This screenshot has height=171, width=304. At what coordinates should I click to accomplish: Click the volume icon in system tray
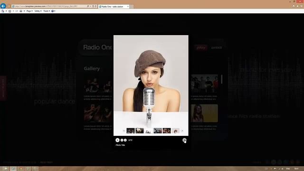pyautogui.click(x=283, y=169)
